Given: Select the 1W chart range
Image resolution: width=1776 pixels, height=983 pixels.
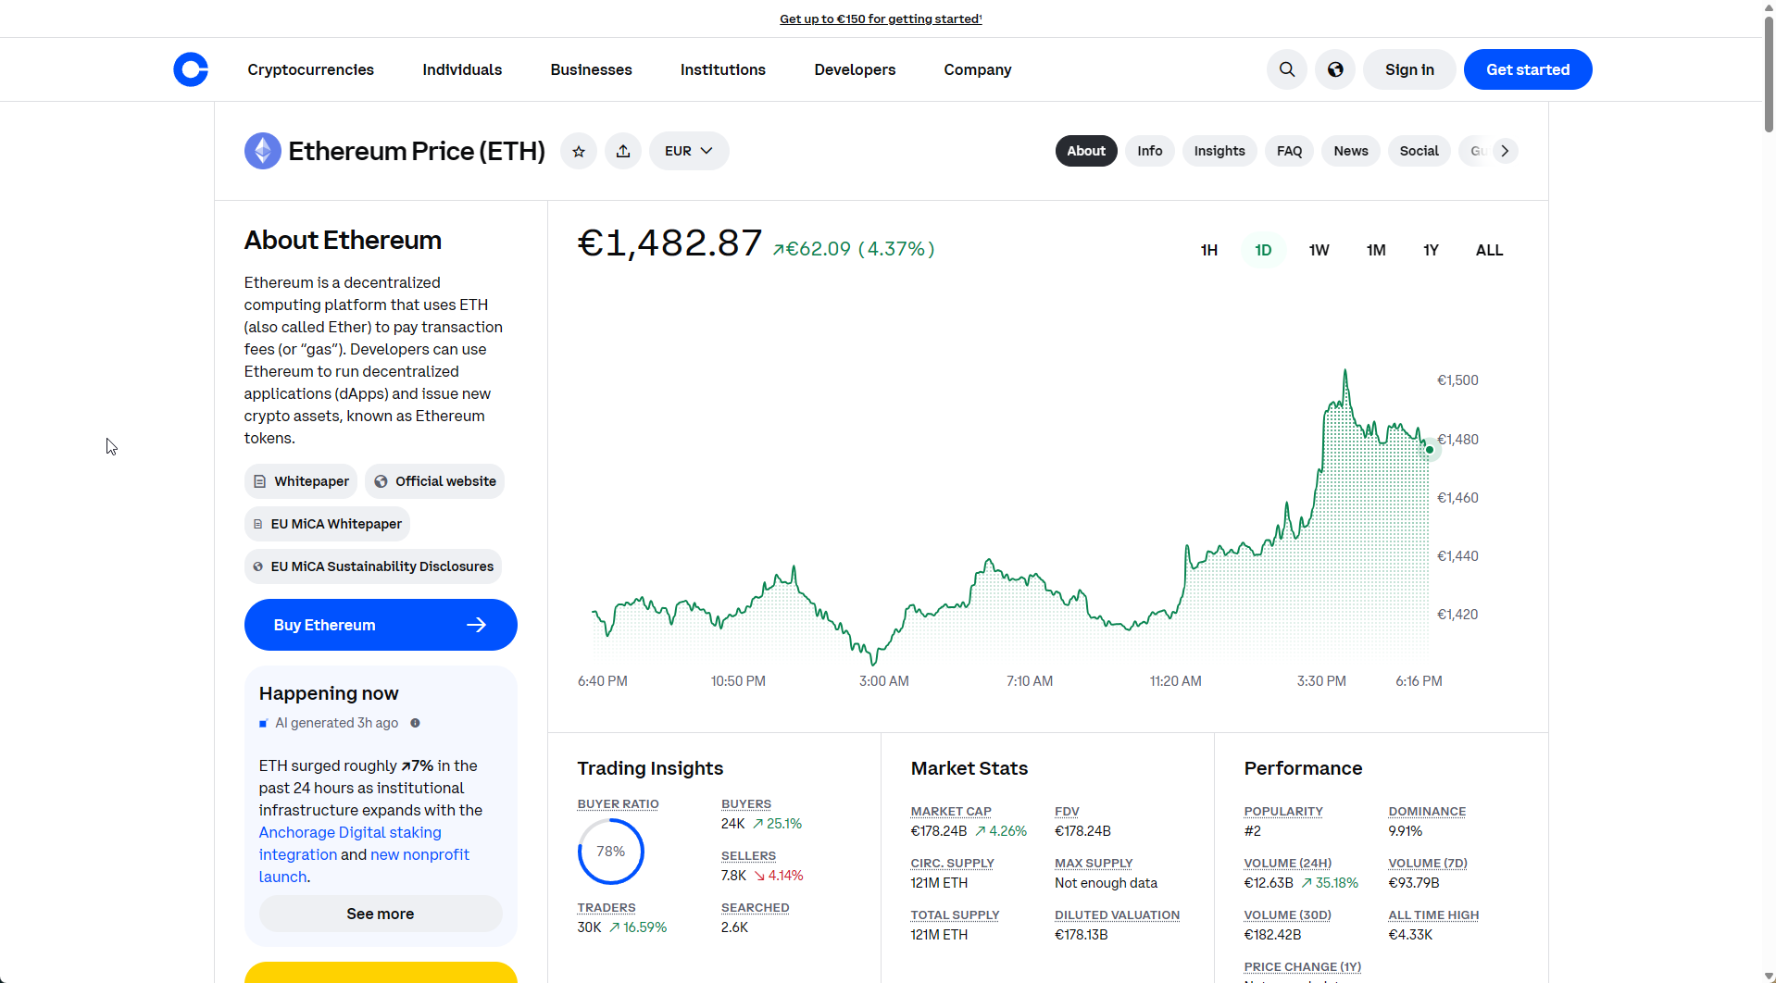Looking at the screenshot, I should [x=1319, y=250].
